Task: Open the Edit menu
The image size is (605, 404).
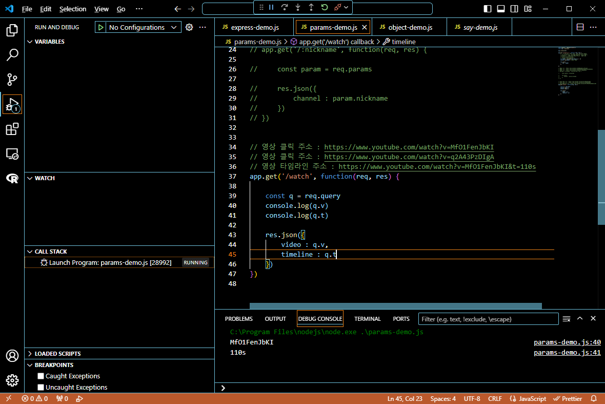Action: coord(46,9)
